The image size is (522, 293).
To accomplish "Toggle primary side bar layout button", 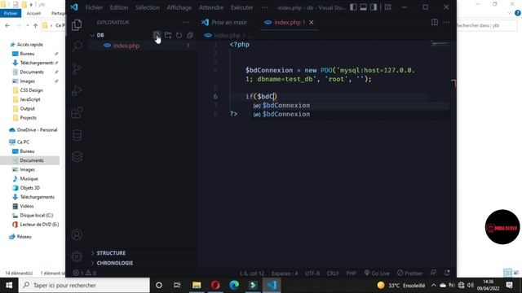I will [x=353, y=7].
